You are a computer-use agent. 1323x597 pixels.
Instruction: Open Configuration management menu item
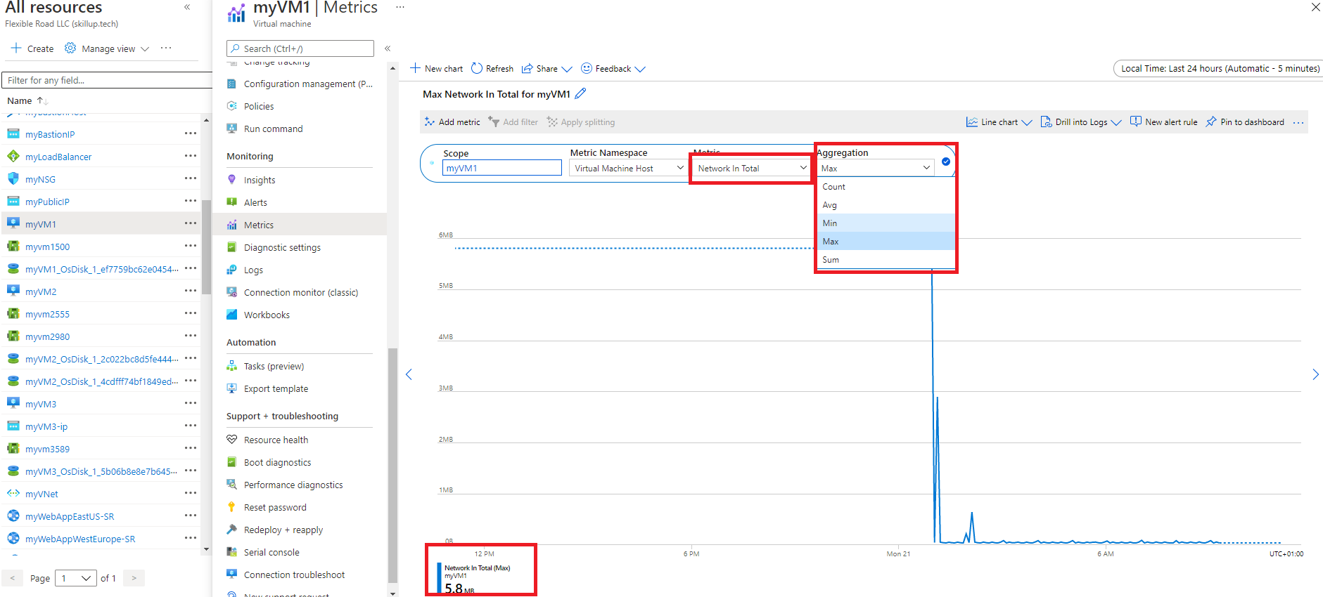(x=308, y=84)
